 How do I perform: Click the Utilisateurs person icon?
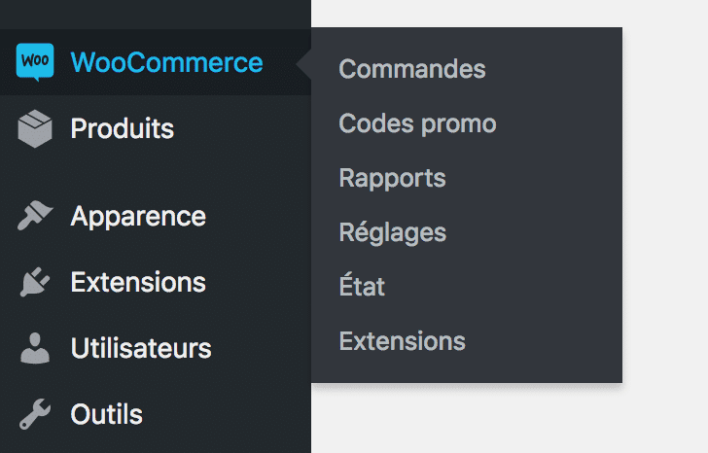[35, 348]
